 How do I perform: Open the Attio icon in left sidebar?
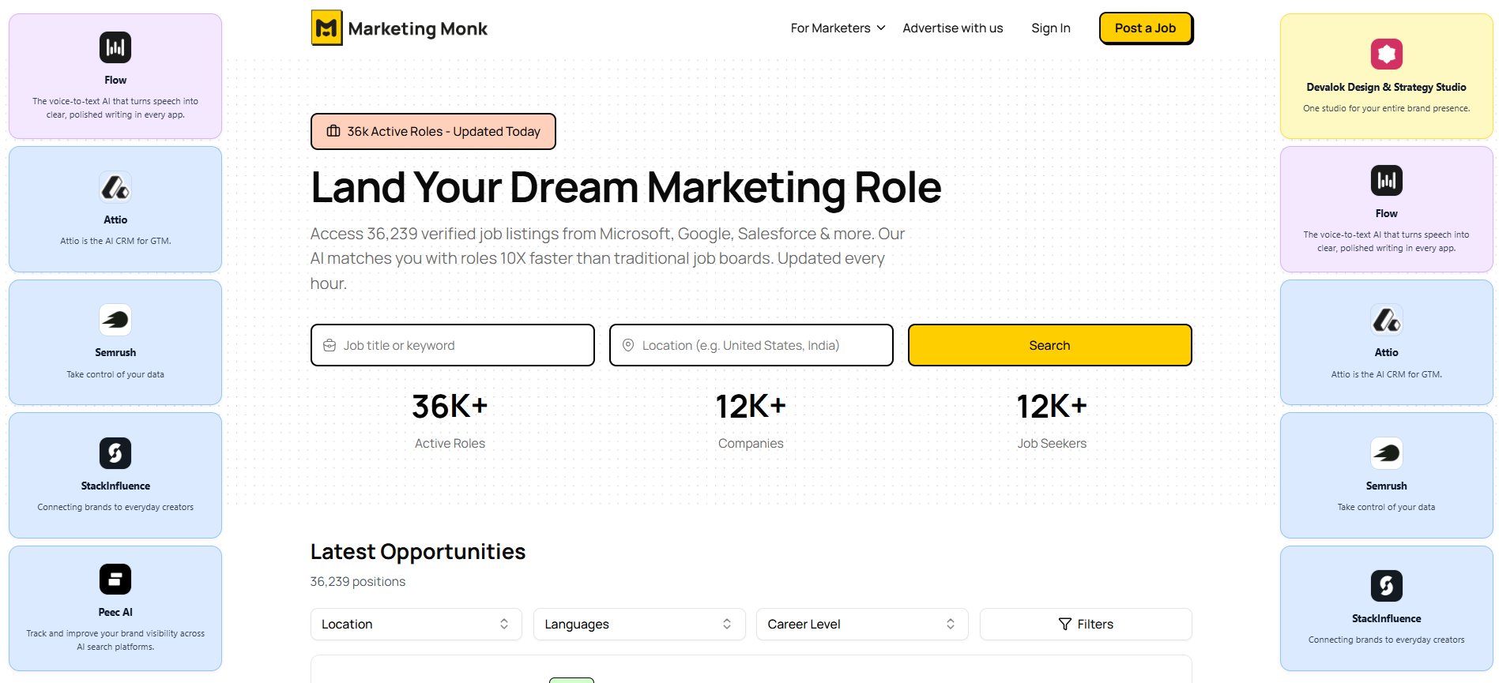coord(115,187)
